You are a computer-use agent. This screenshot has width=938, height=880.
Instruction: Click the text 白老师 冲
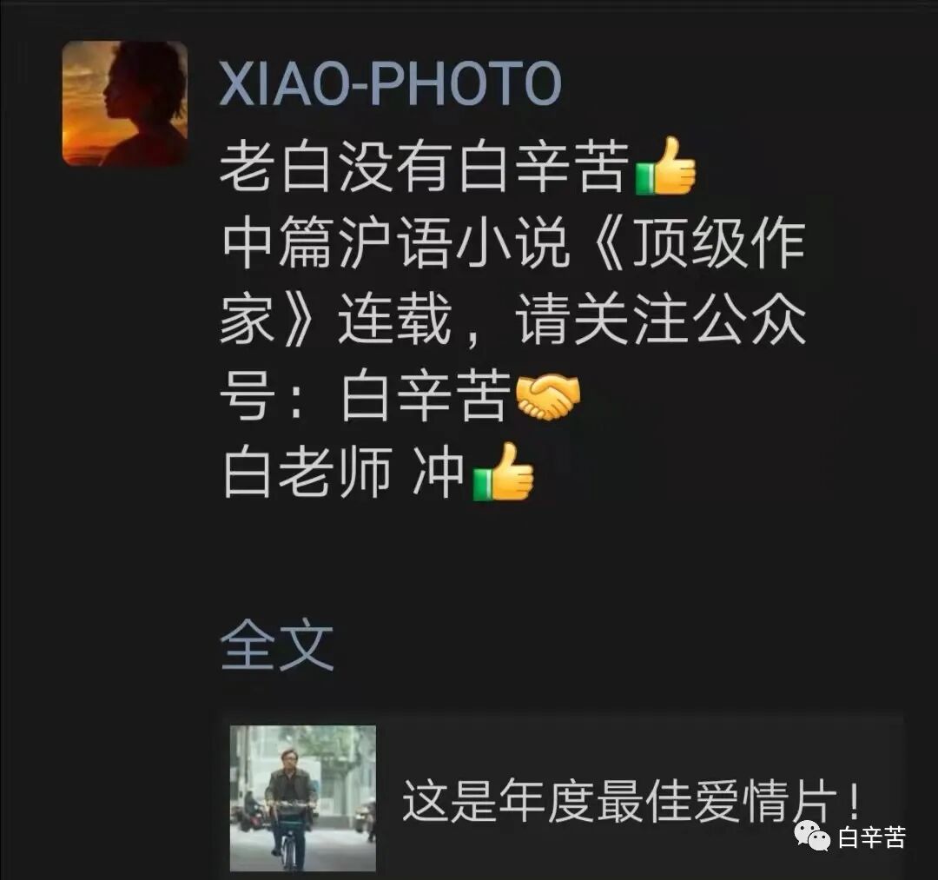pos(343,473)
